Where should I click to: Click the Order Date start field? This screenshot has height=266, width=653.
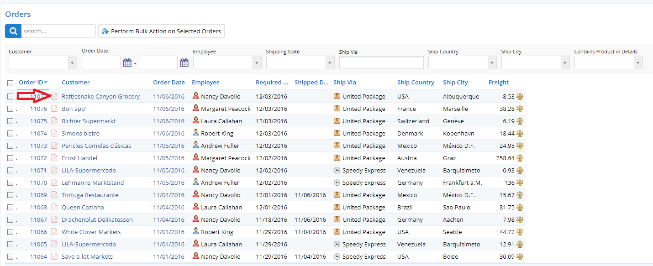click(x=101, y=63)
